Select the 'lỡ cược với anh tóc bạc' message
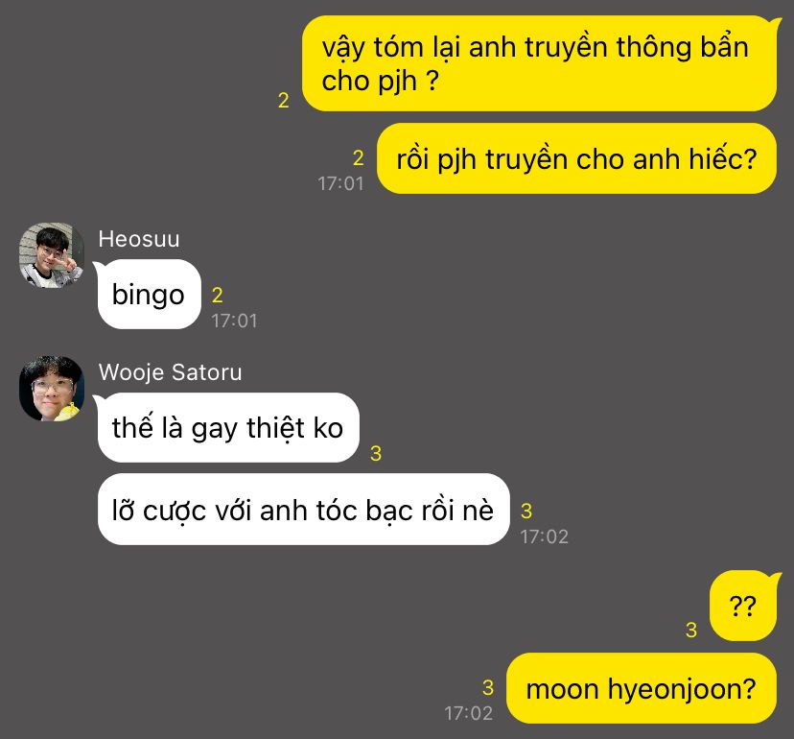 click(303, 510)
